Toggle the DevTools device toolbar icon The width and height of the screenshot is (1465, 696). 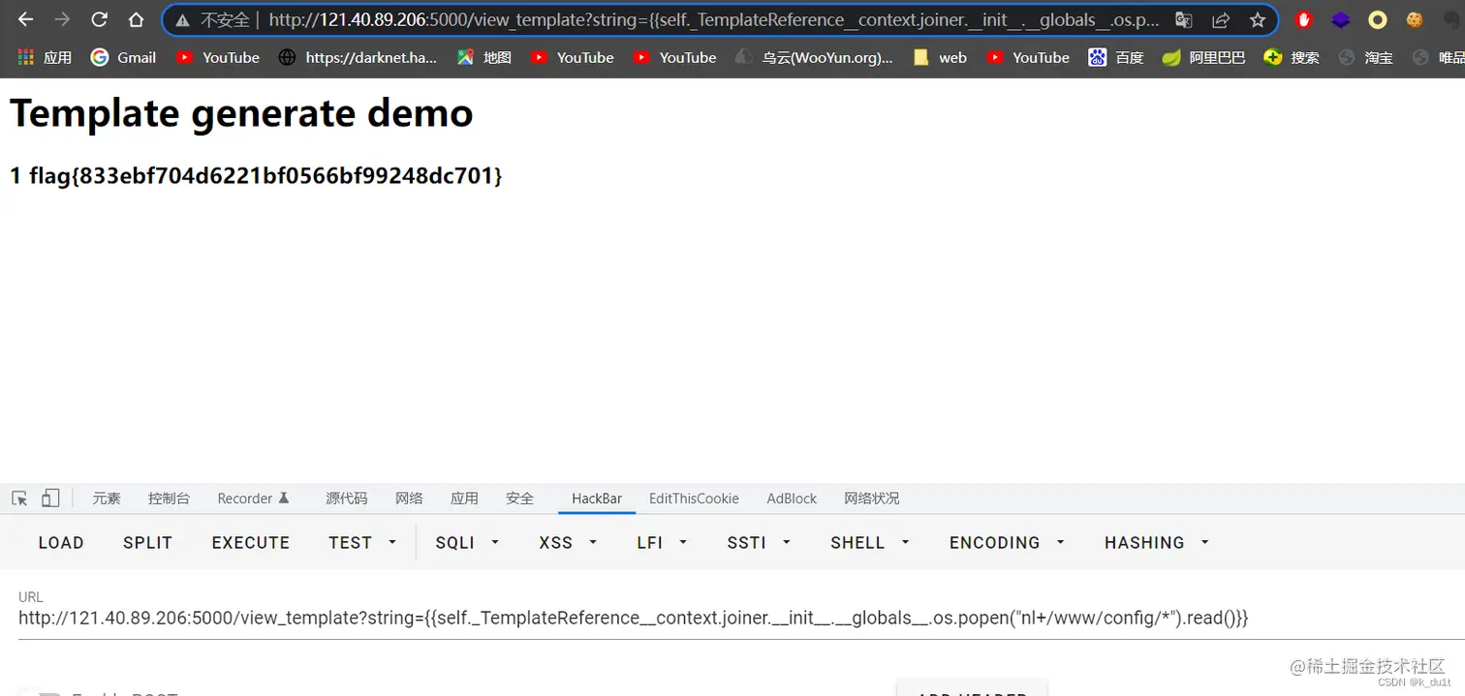50,499
